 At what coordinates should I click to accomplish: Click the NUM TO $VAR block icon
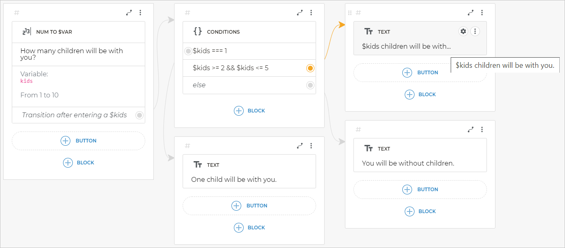(x=27, y=32)
